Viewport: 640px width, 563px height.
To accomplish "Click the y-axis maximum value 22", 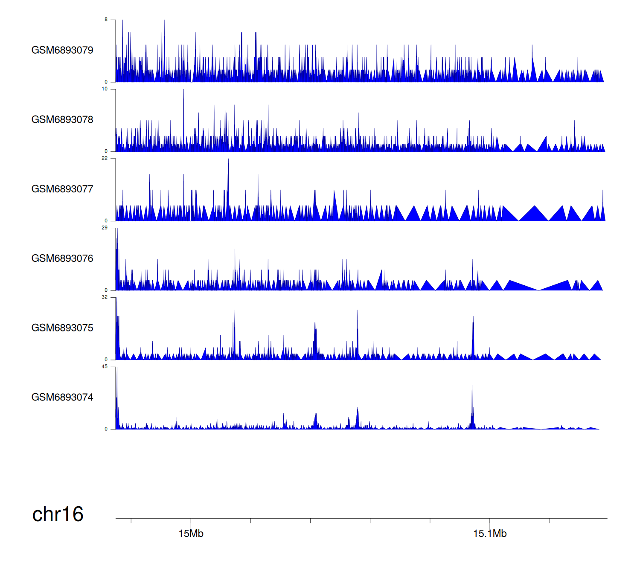I will click(x=105, y=159).
